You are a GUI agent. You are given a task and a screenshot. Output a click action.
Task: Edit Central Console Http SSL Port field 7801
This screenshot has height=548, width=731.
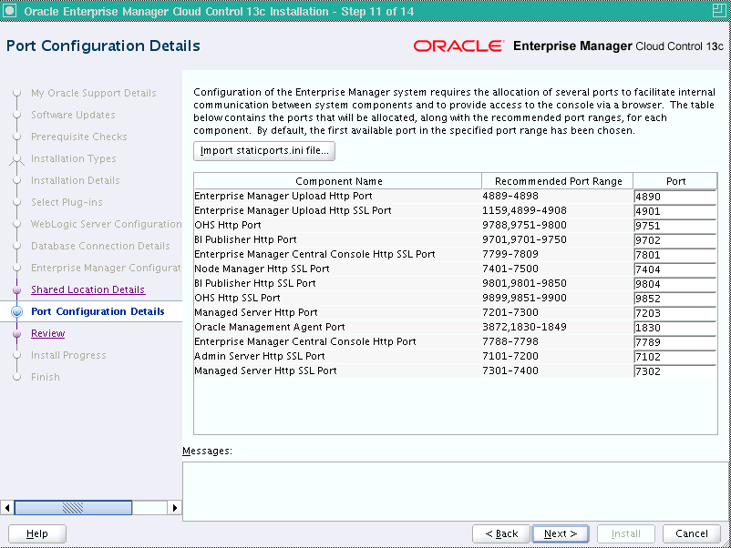click(675, 255)
